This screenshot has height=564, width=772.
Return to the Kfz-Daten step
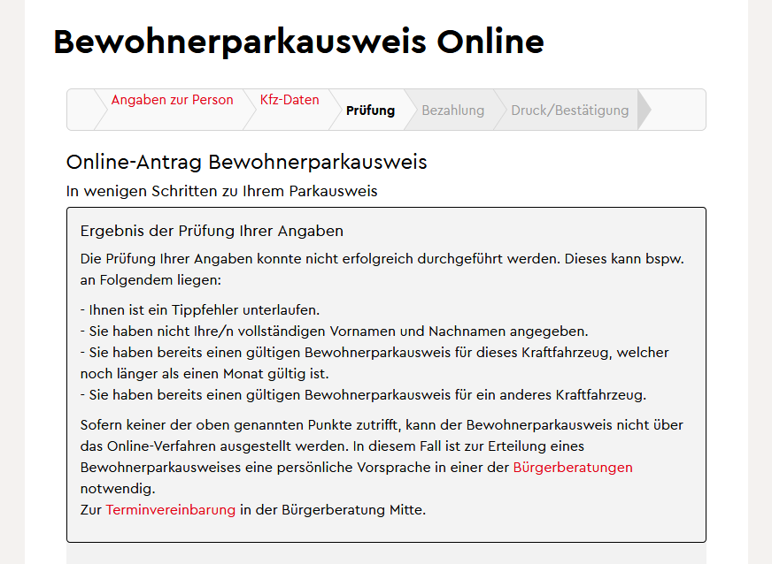pyautogui.click(x=289, y=100)
